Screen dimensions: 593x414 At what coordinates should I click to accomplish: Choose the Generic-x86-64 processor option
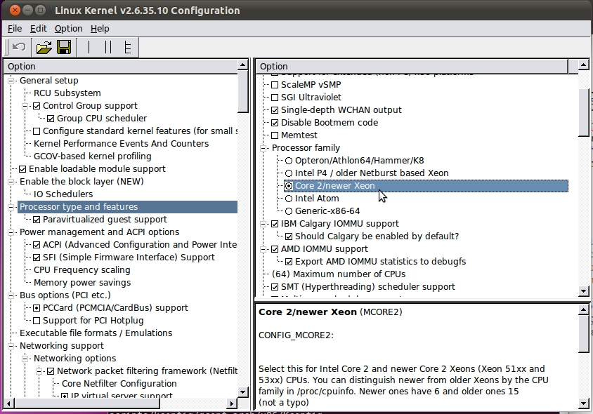click(289, 211)
